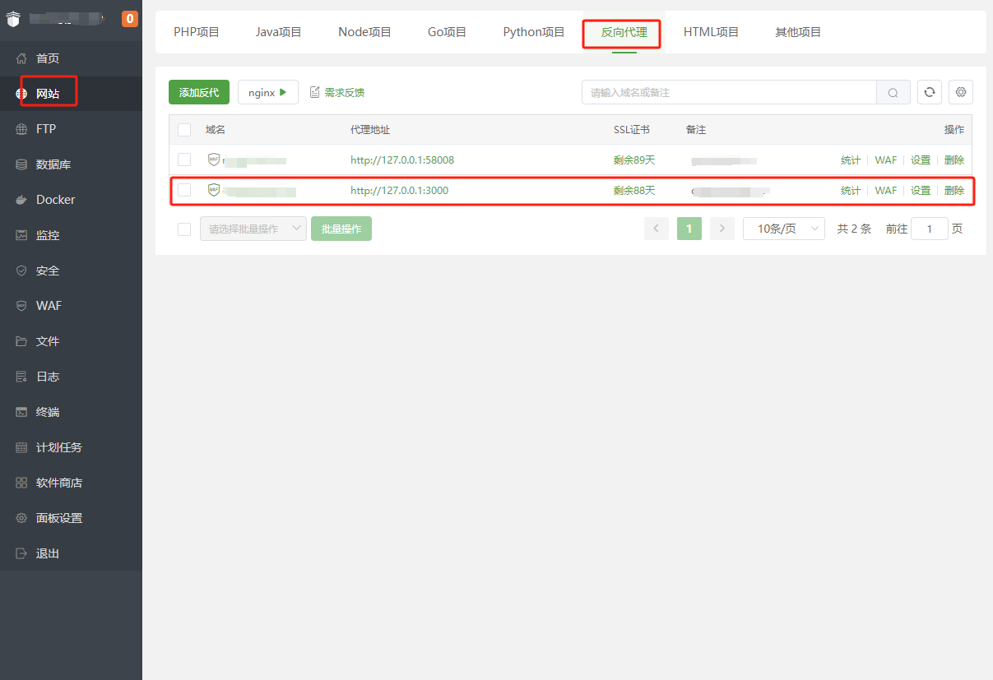Switch to Java项目 tab
Viewport: 993px width, 680px height.
279,32
